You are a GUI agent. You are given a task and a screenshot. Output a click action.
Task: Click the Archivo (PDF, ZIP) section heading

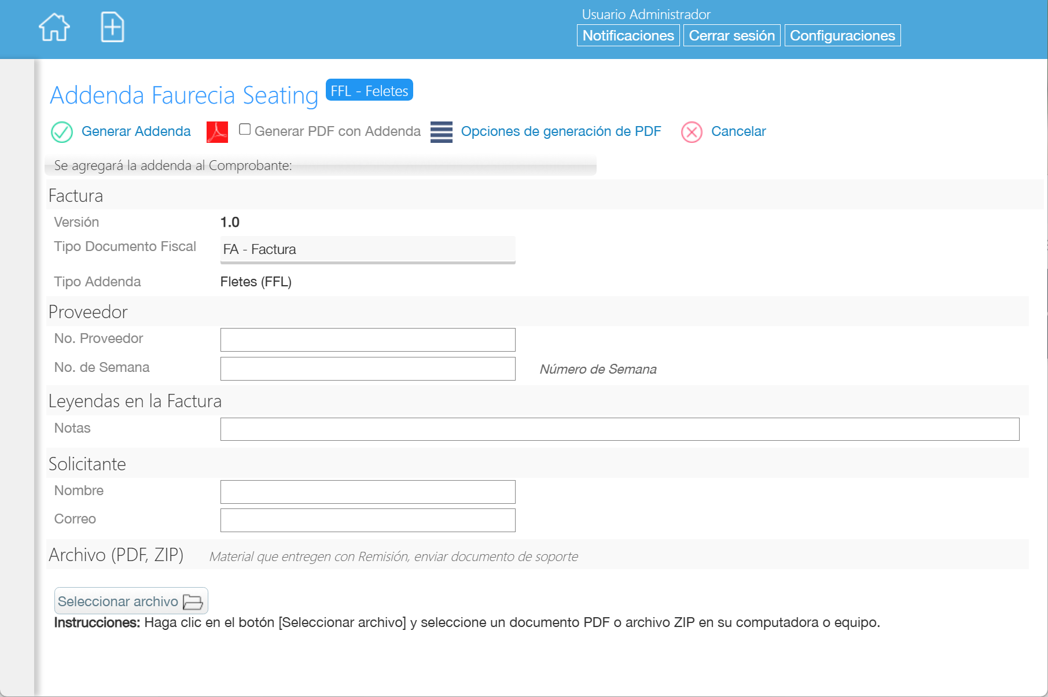pos(116,555)
